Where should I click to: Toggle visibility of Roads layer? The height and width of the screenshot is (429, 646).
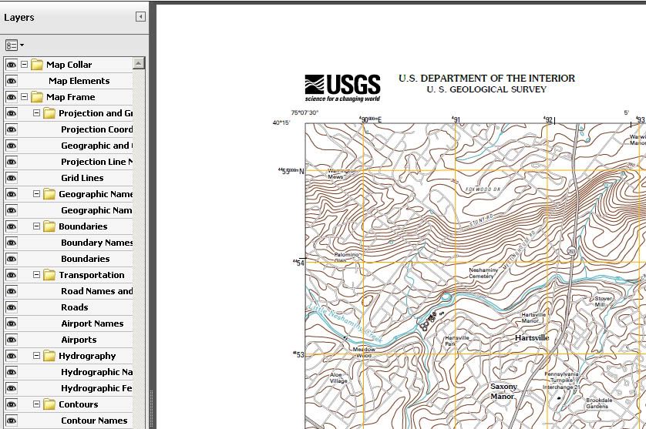pyautogui.click(x=11, y=307)
